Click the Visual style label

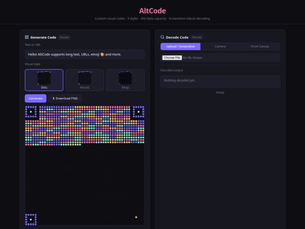click(33, 64)
